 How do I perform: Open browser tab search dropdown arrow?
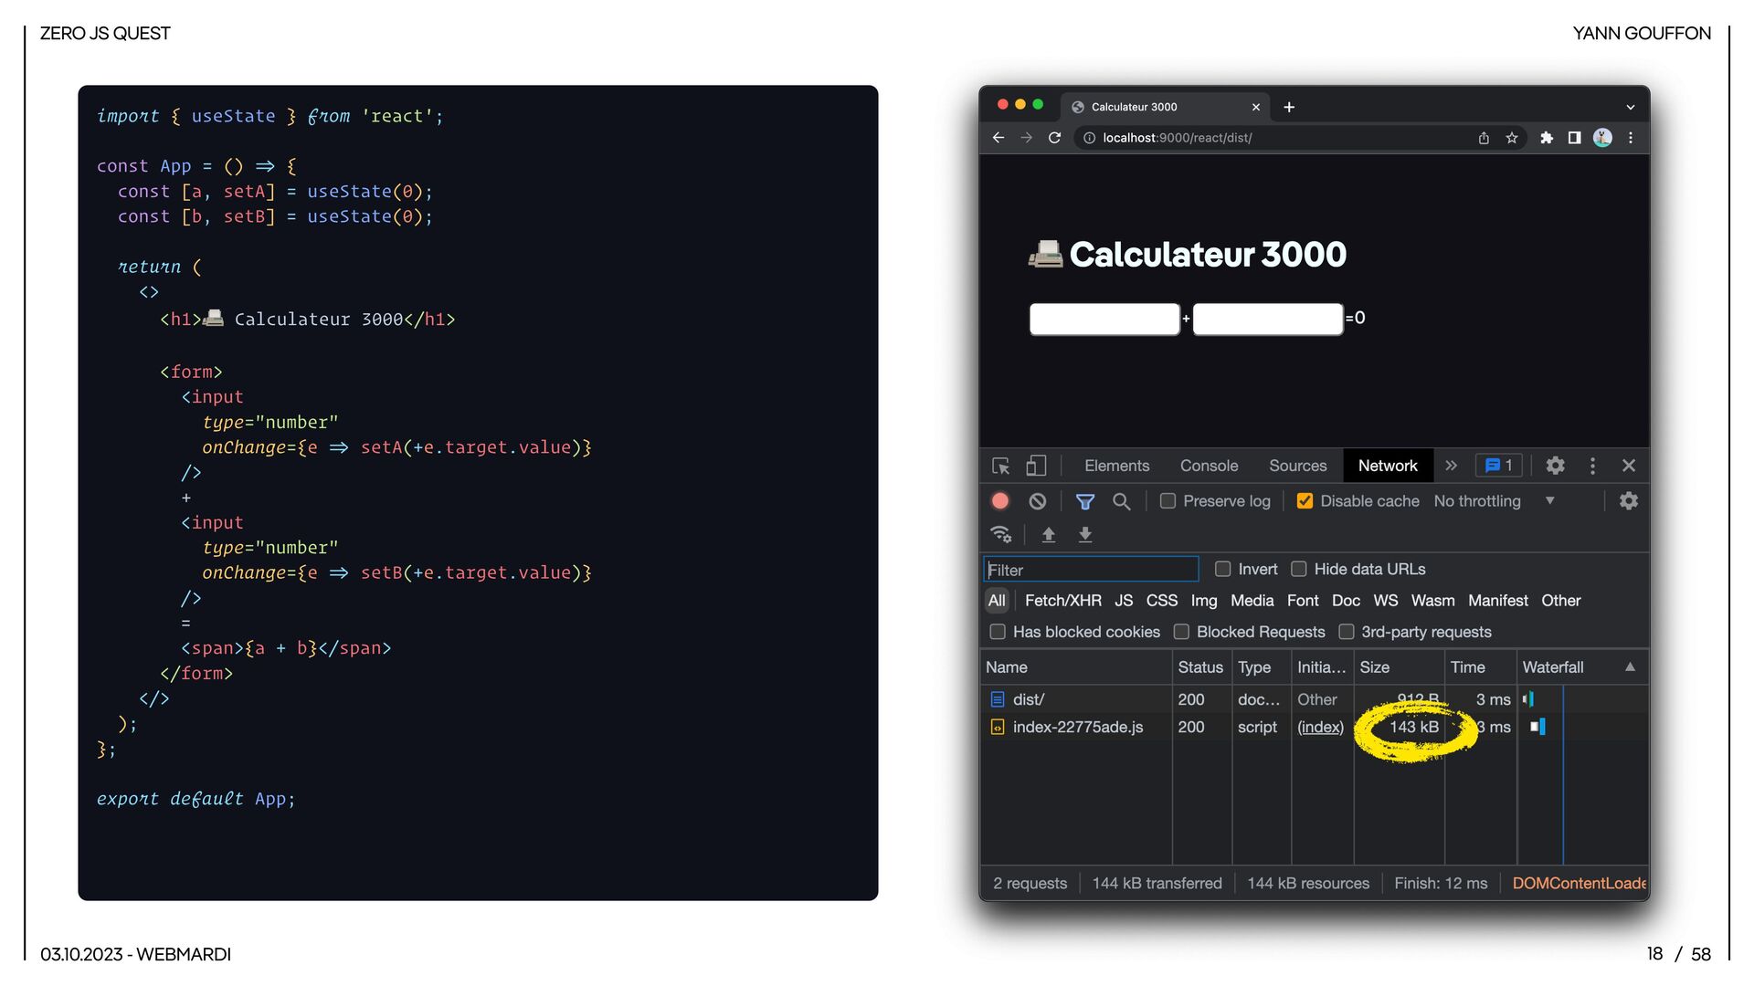click(1630, 107)
